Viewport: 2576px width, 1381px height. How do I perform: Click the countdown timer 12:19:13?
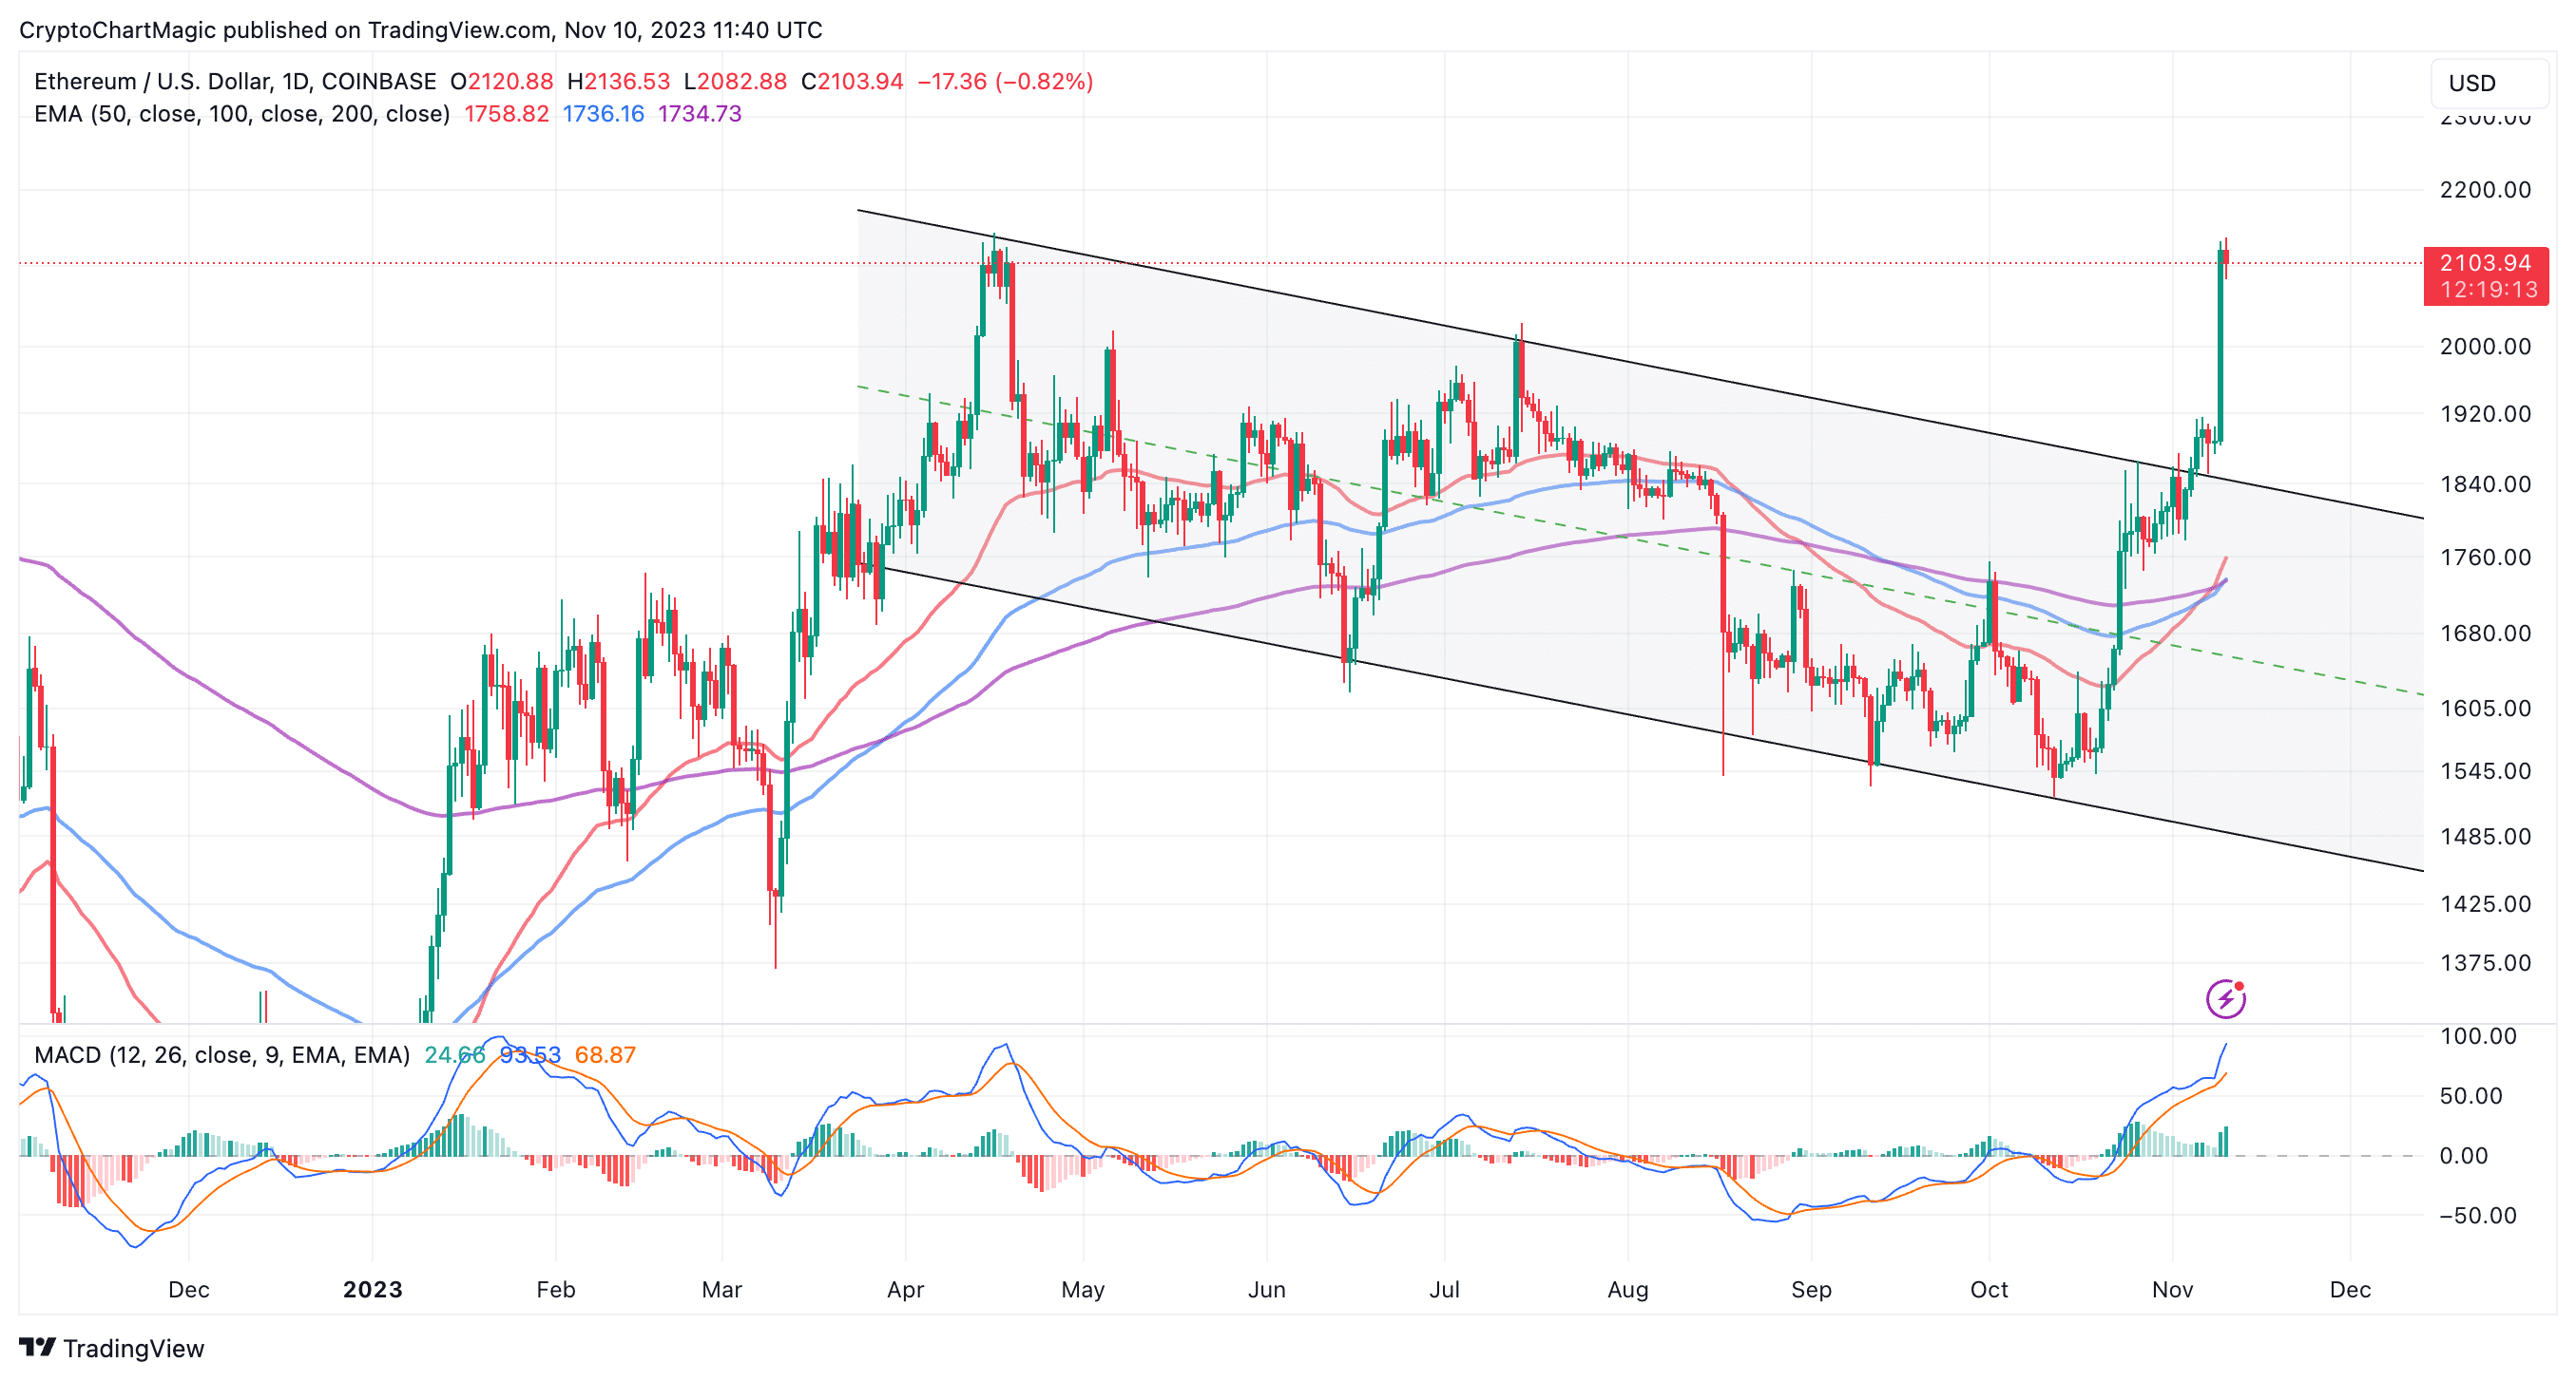[2488, 290]
